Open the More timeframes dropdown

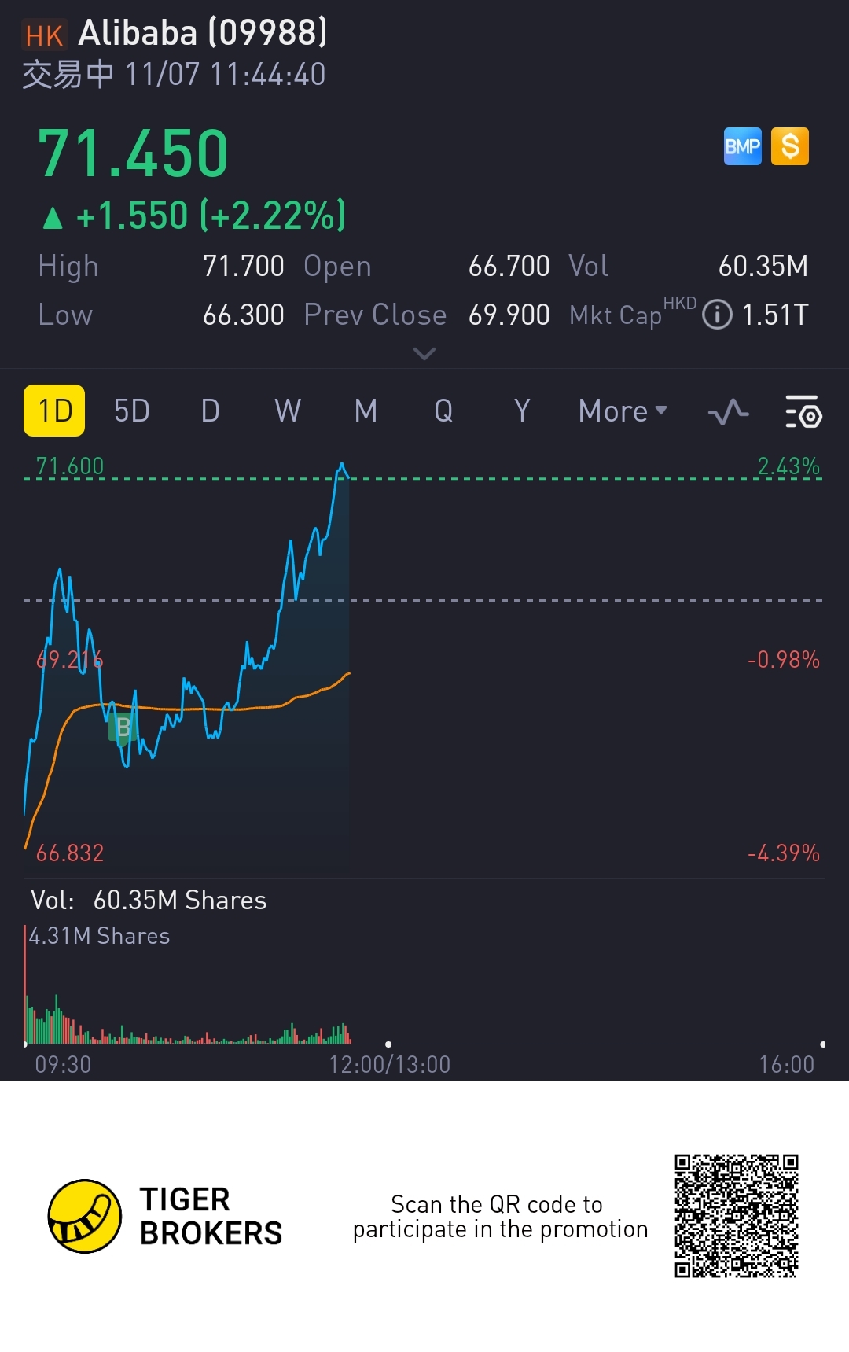tap(623, 411)
